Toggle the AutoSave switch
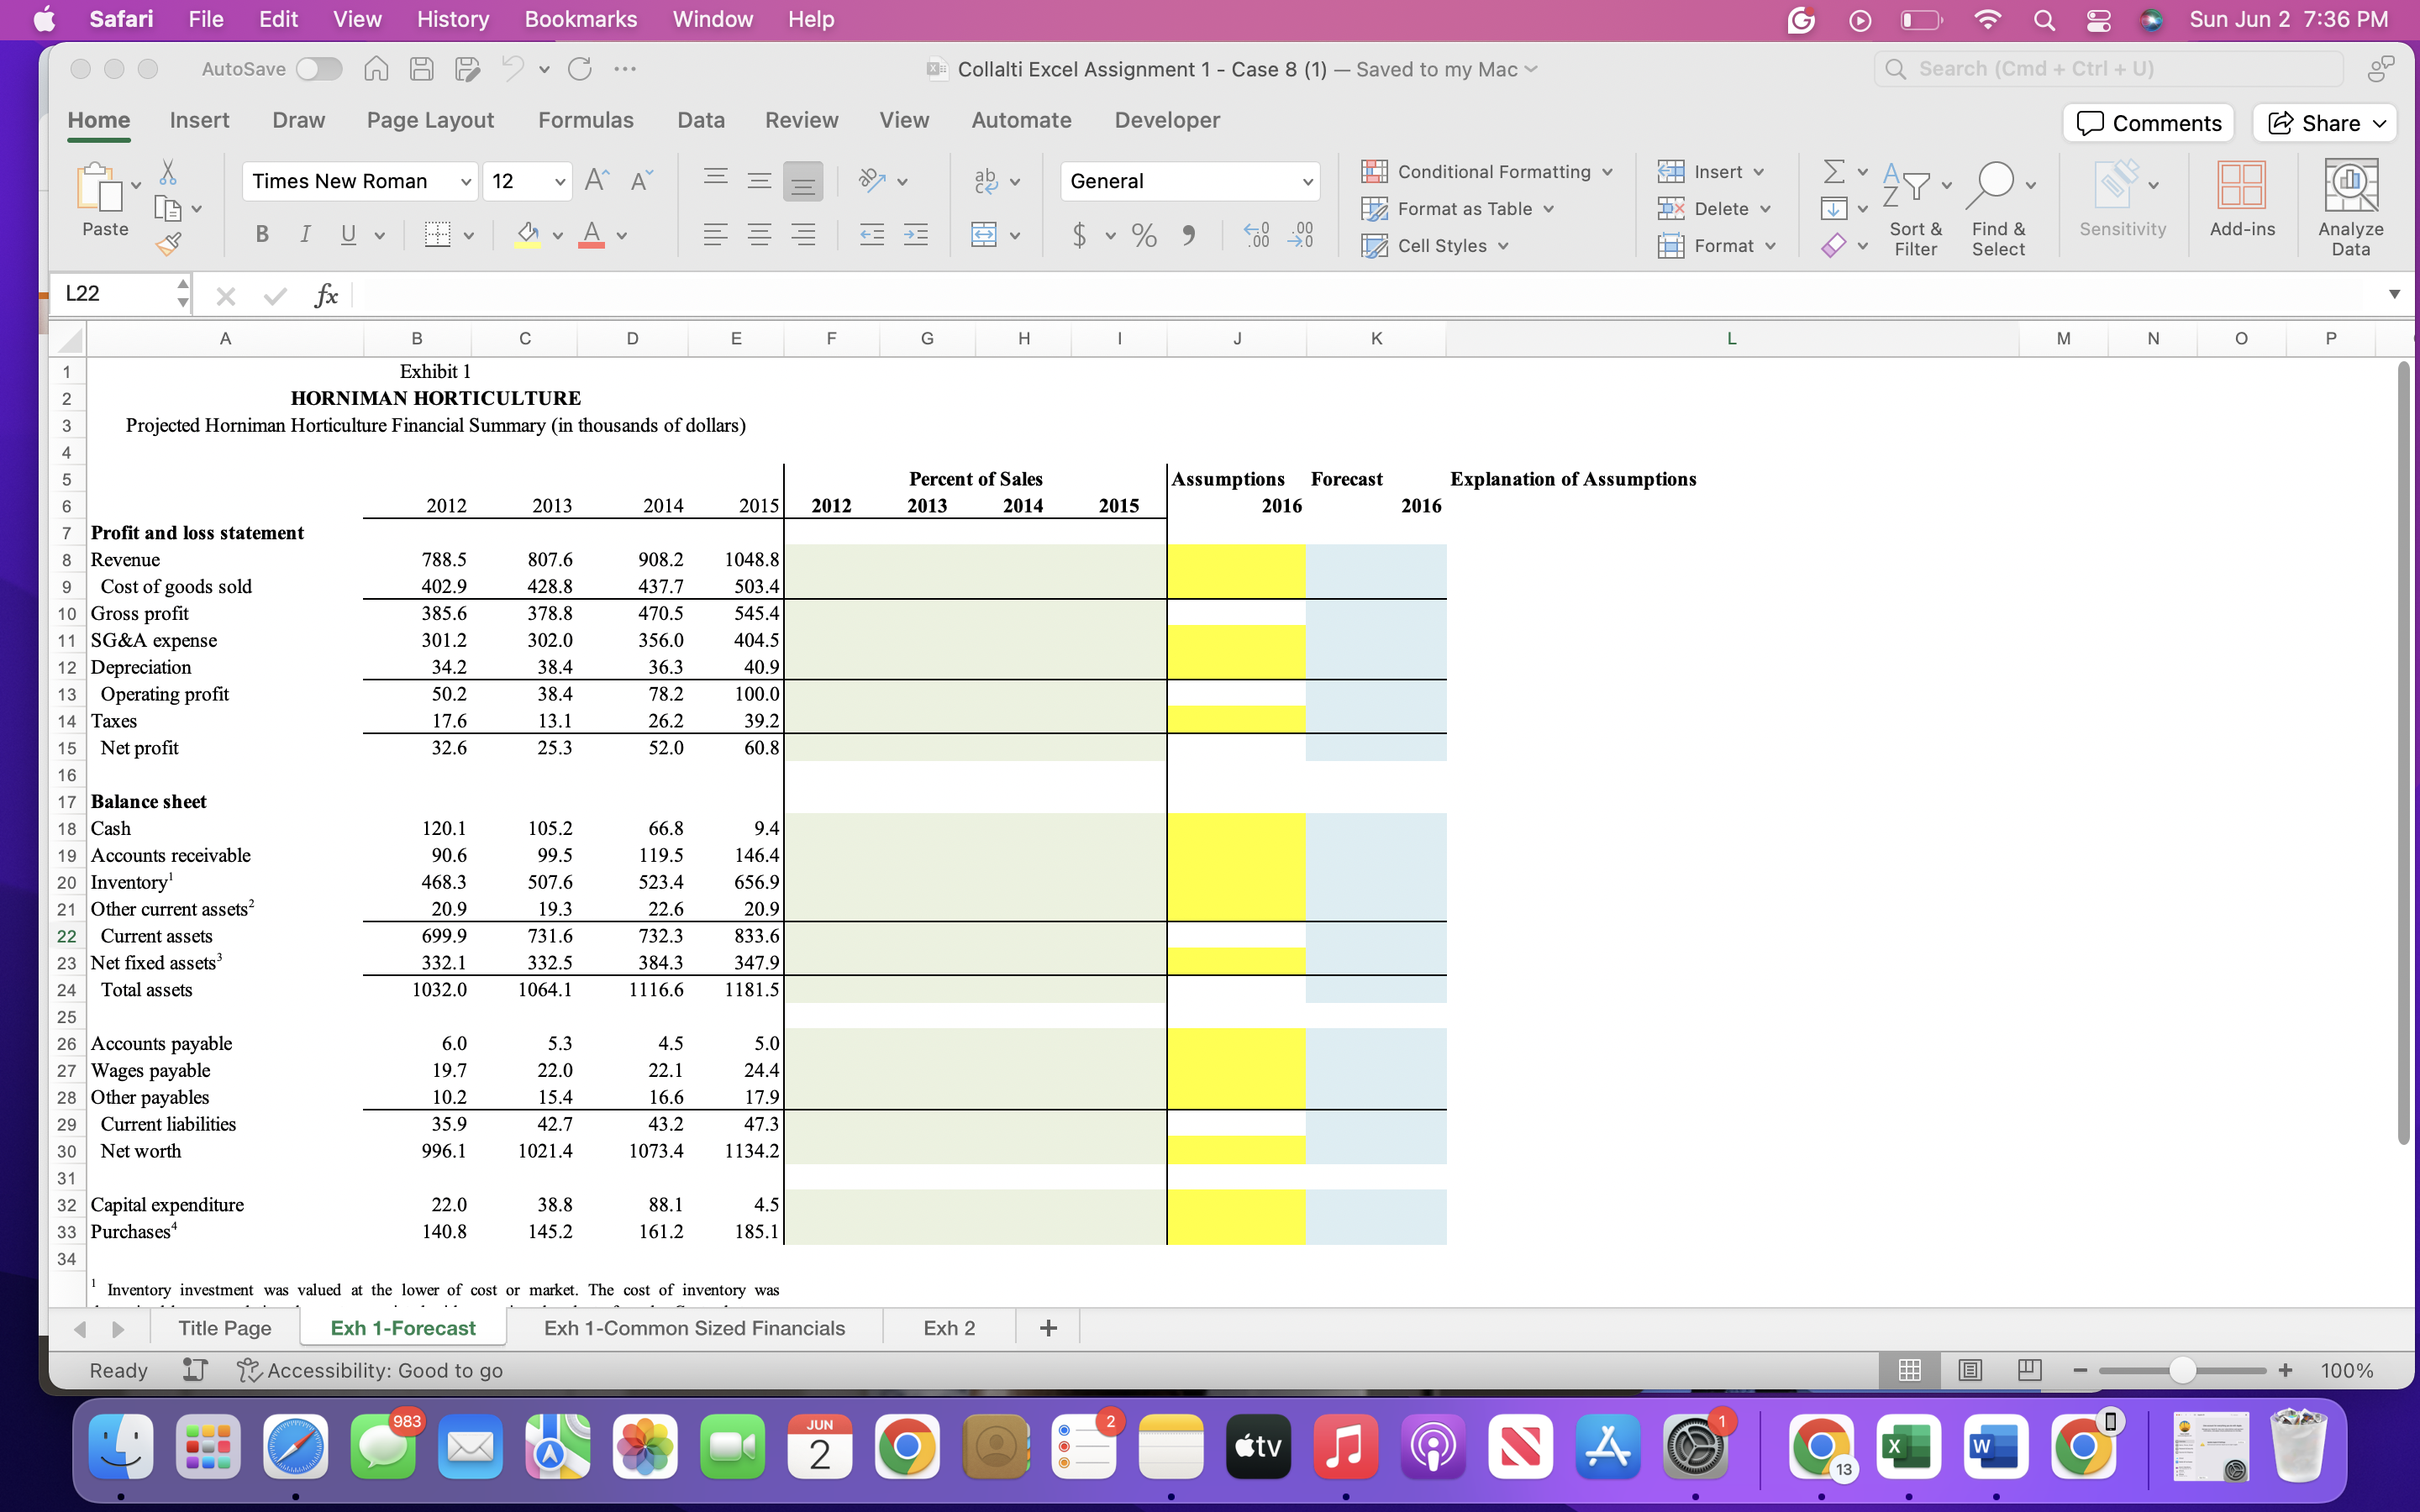The image size is (2420, 1512). [319, 69]
